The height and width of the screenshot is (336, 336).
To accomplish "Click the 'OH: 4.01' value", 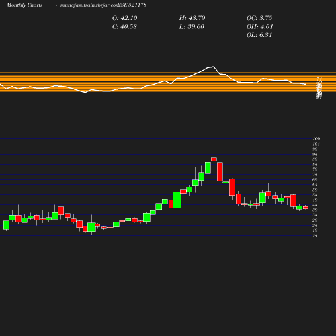I will point(259,27).
